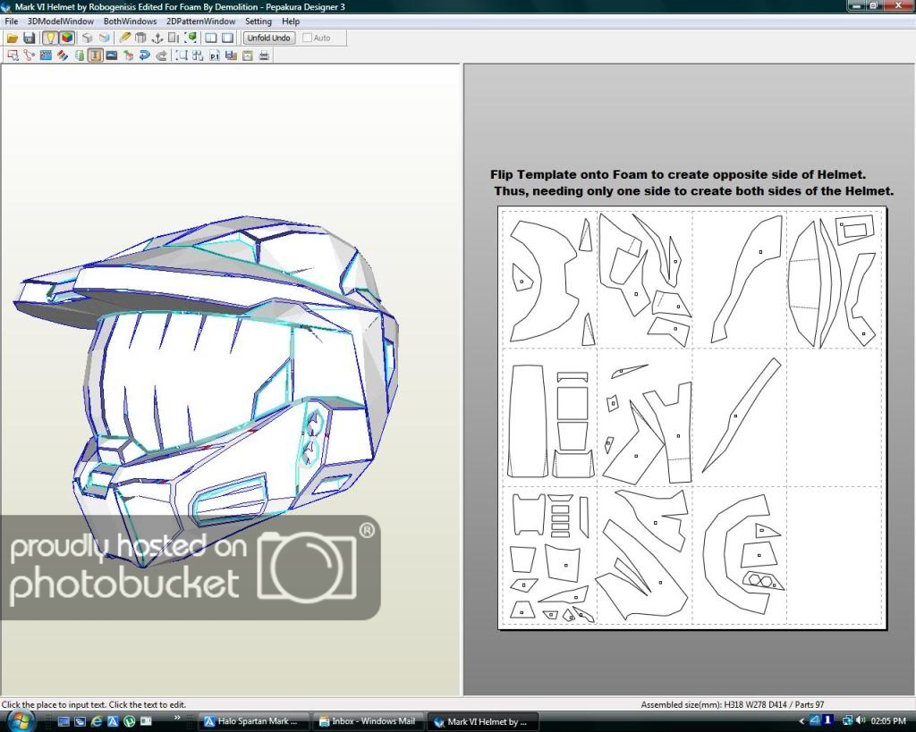Click the dashed-corner selection frame icon
The image size is (916, 732).
pos(182,55)
